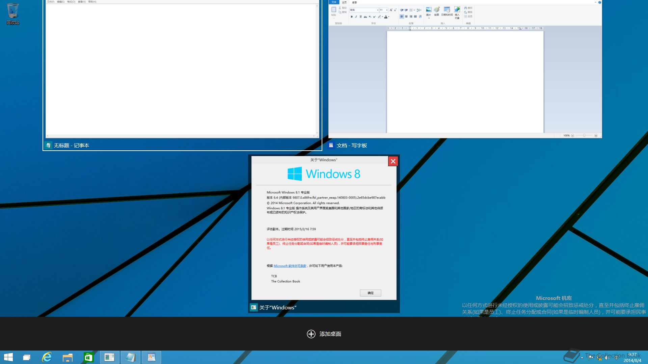Click Replace in WordPad editing group
The width and height of the screenshot is (648, 364).
point(468,12)
